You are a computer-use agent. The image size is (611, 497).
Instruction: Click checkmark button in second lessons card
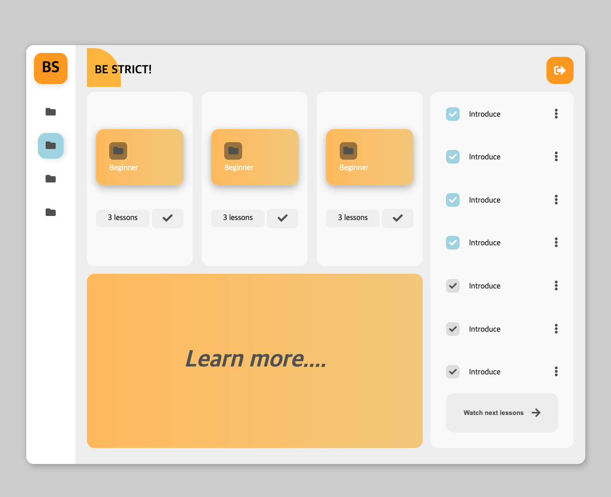[282, 218]
